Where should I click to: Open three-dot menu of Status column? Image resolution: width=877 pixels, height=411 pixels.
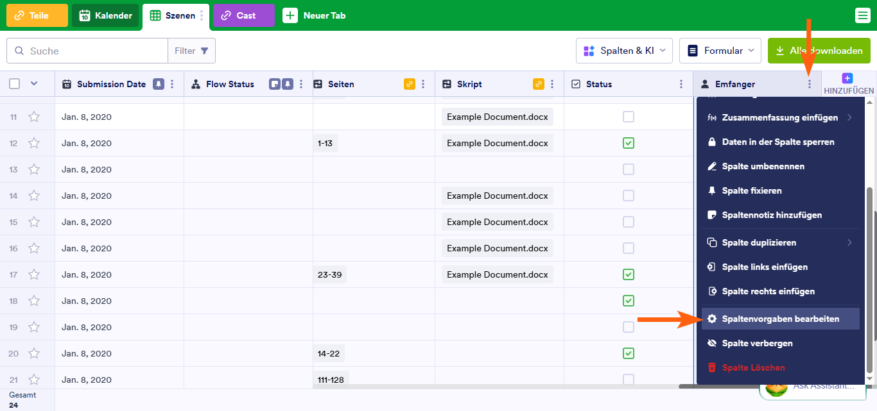[x=681, y=84]
